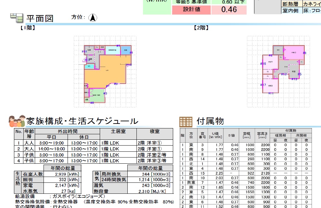Click the 暖房期 sub-header
Image resolution: width=321 pixels, height=208 pixels.
pos(280,136)
